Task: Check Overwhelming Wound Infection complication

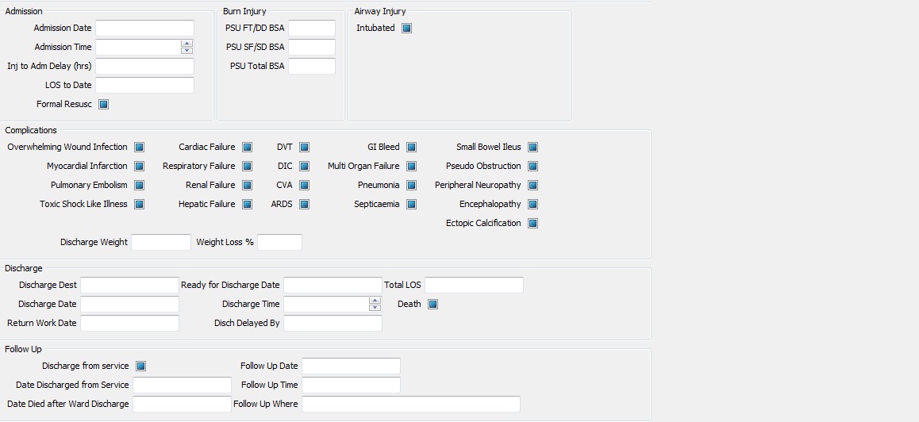Action: [x=139, y=148]
